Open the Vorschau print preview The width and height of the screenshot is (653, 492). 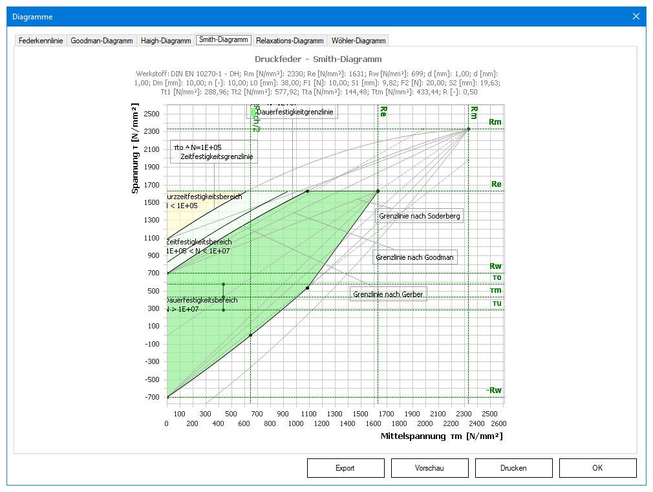pos(429,468)
